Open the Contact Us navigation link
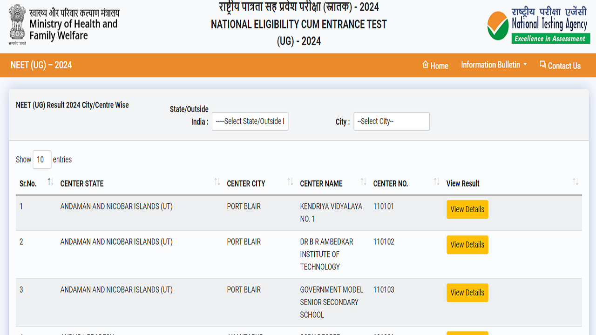The image size is (596, 335). pyautogui.click(x=560, y=65)
